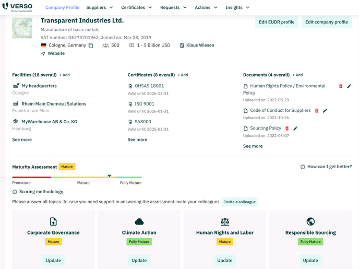Screen dimensions: 359x269
Task: Click the MyWarehouse AB & Co. KG icon
Action: pos(16,121)
